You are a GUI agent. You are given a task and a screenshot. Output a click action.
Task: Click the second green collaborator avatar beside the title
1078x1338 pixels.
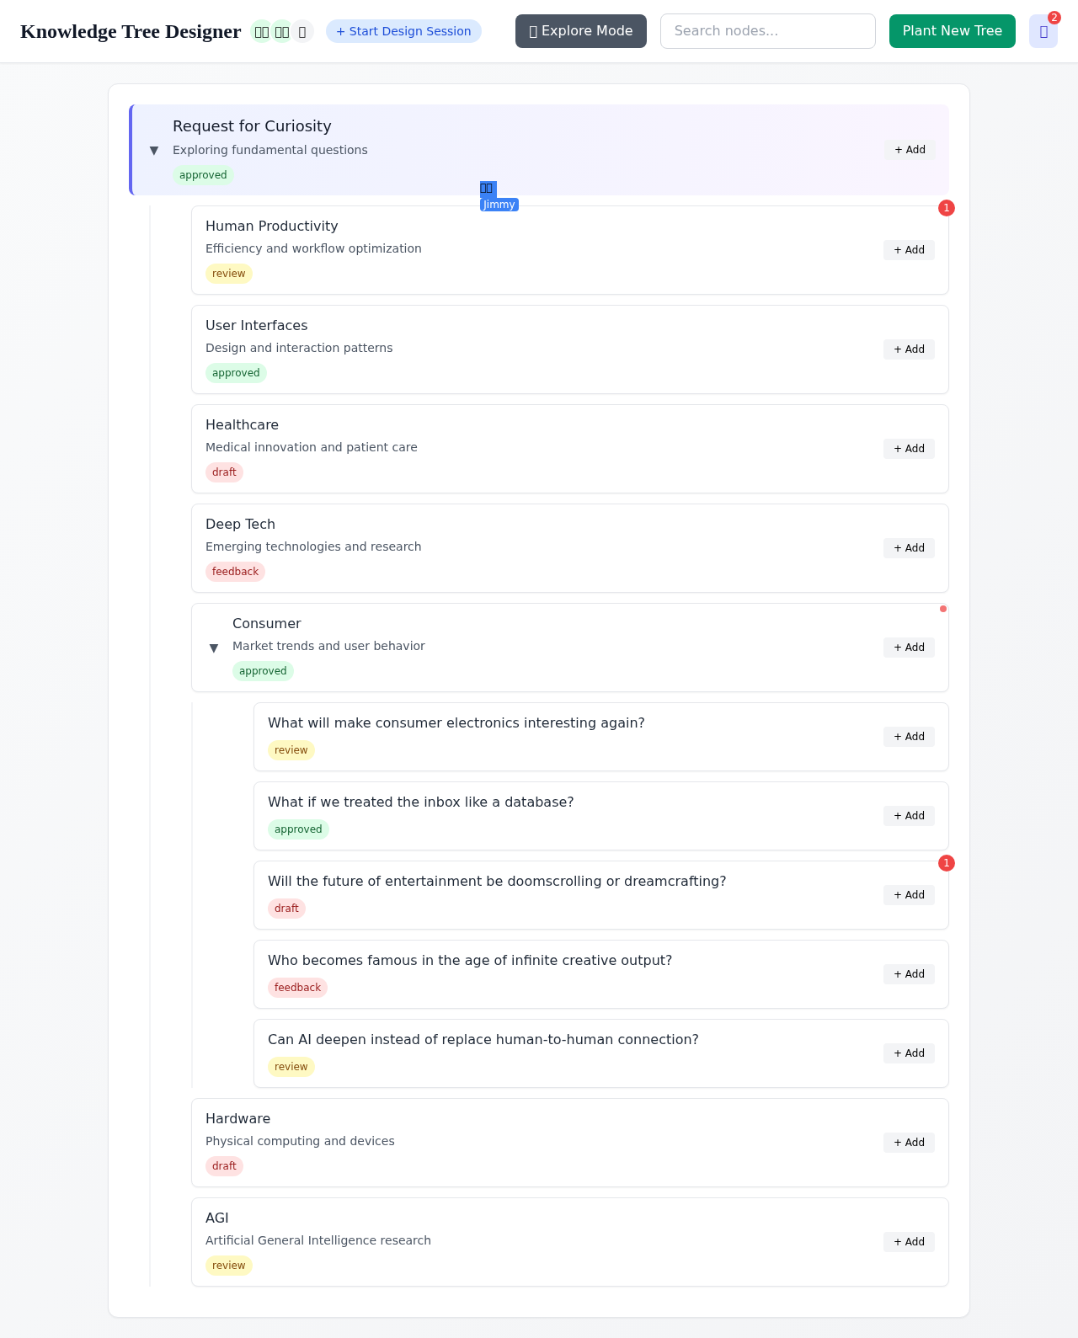tap(281, 31)
